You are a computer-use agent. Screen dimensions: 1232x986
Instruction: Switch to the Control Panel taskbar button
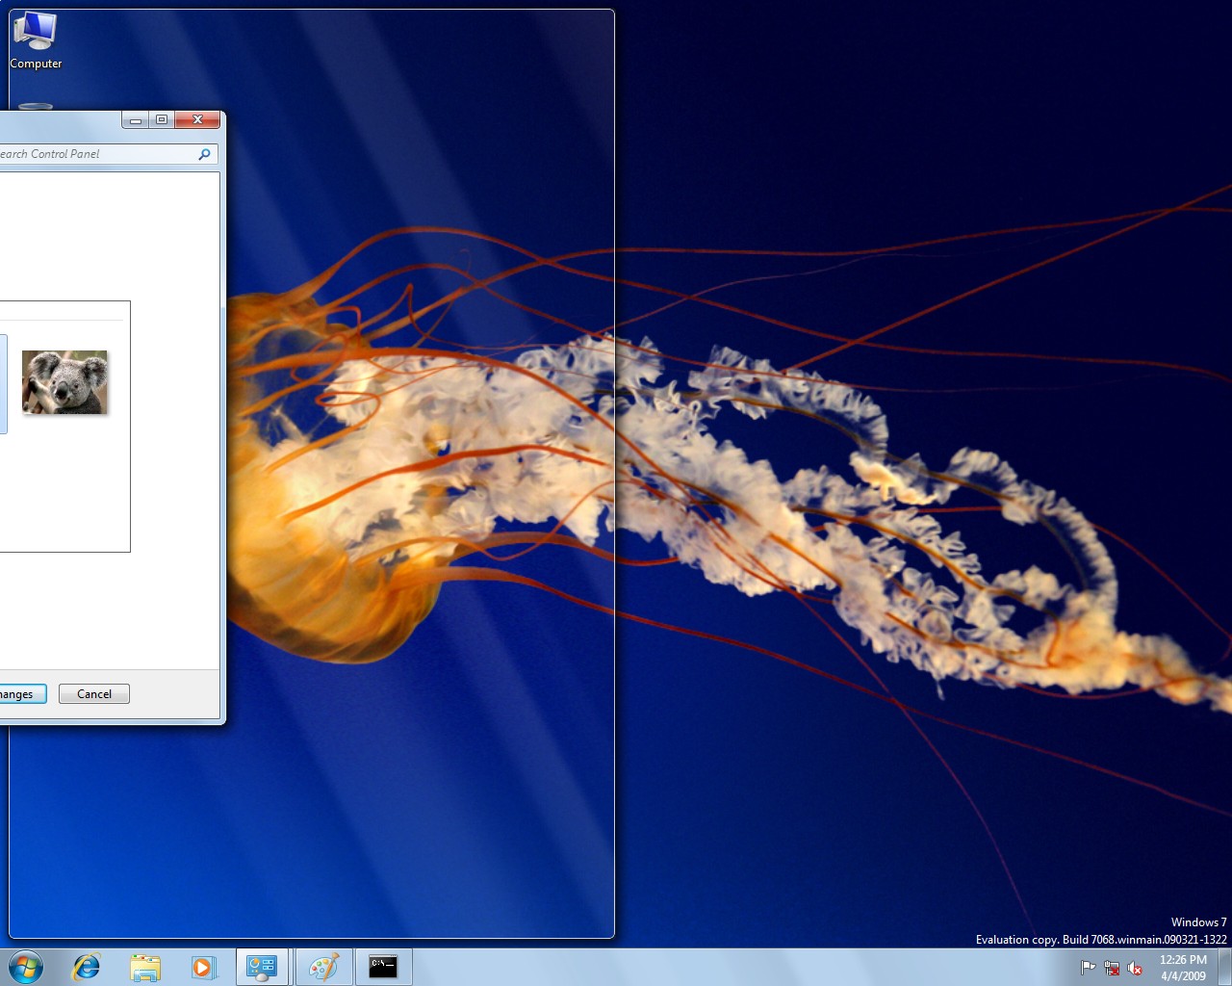(262, 967)
